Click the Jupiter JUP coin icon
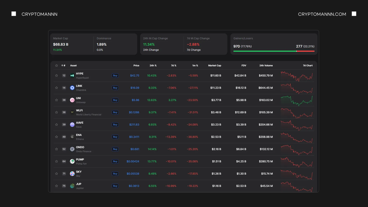The image size is (368, 207). tap(72, 186)
